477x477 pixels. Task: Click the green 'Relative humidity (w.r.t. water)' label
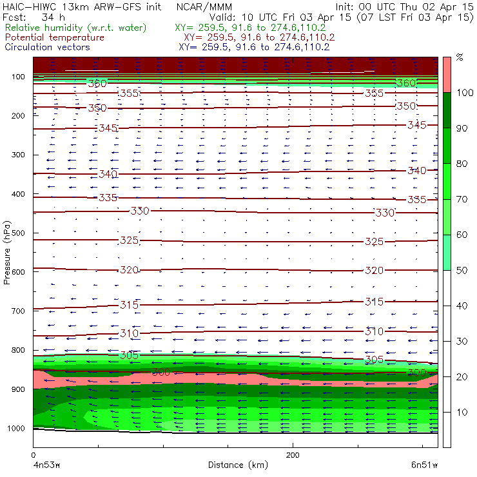pos(76,28)
